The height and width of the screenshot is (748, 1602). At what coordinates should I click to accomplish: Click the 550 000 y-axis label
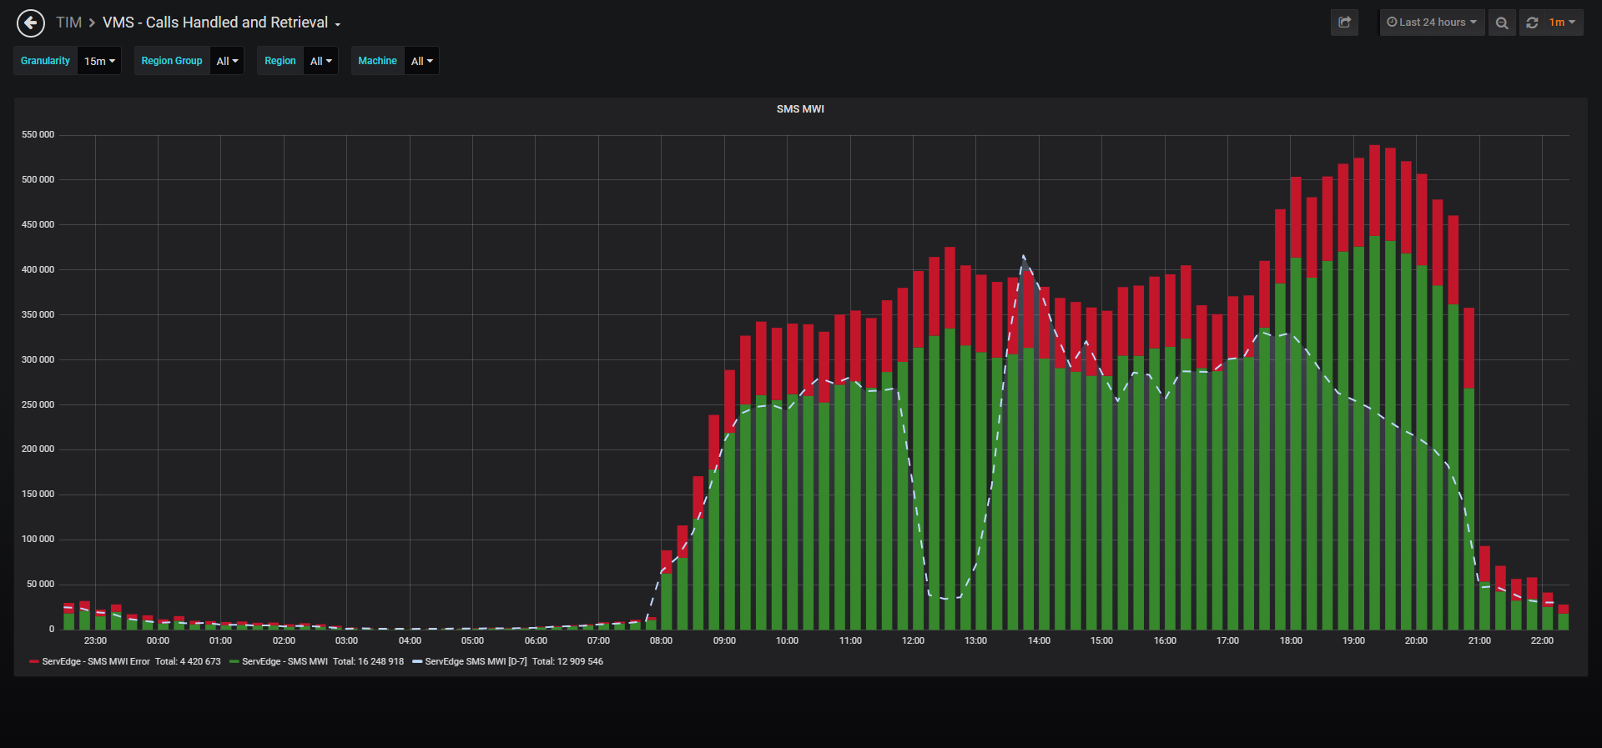pos(38,135)
